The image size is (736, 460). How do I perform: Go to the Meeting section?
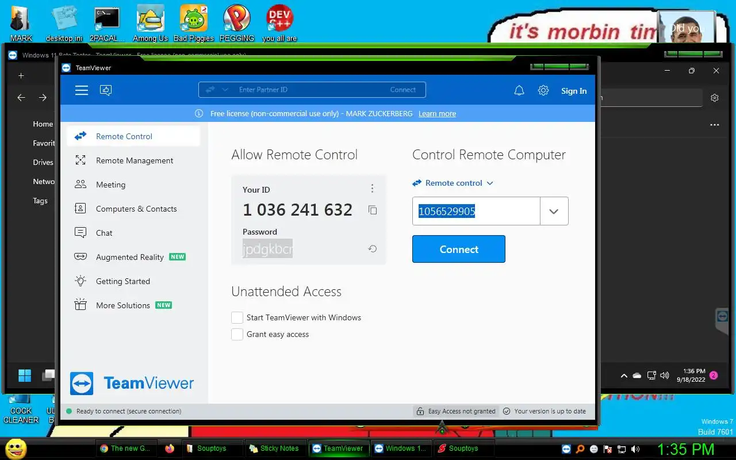(x=133, y=185)
